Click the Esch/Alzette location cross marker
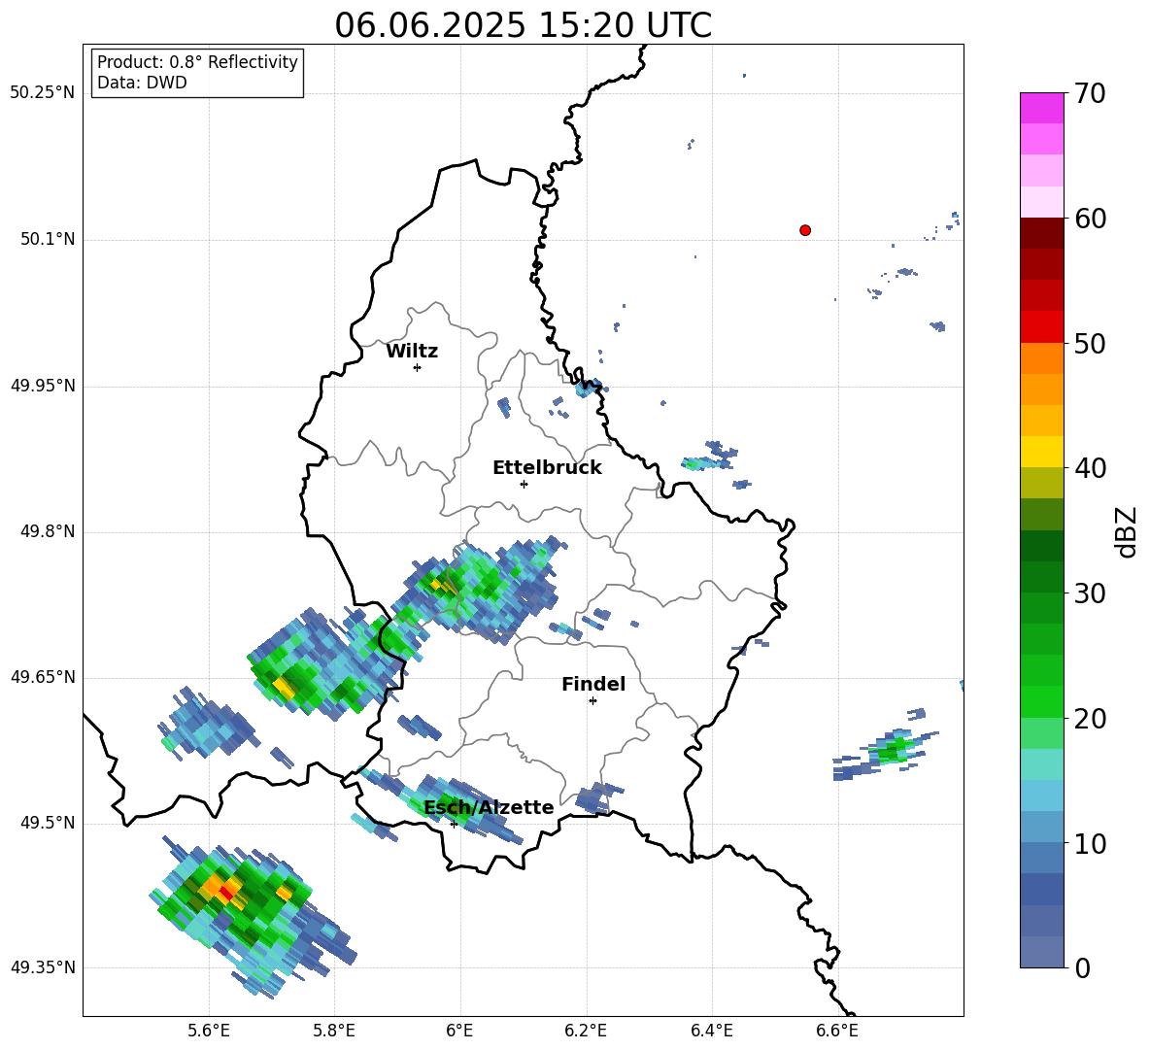 tap(454, 824)
